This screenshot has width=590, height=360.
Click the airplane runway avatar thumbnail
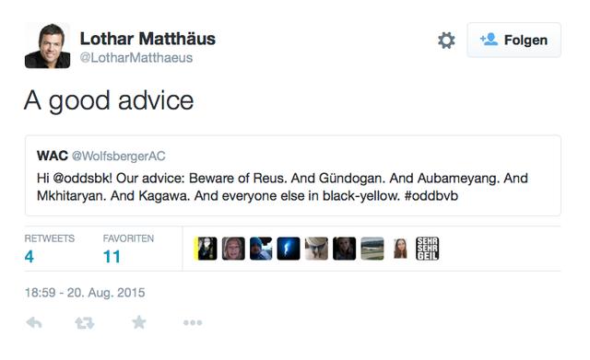372,249
